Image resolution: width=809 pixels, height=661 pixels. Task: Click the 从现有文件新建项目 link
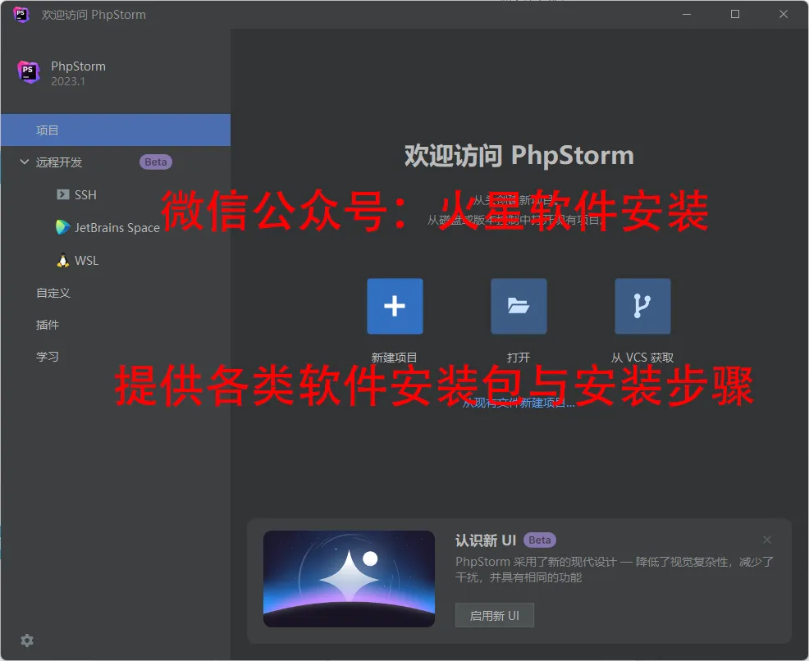tap(519, 403)
